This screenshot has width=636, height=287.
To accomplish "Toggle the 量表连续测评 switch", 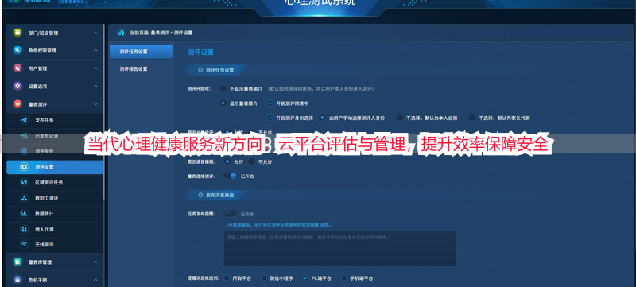I will tap(231, 176).
